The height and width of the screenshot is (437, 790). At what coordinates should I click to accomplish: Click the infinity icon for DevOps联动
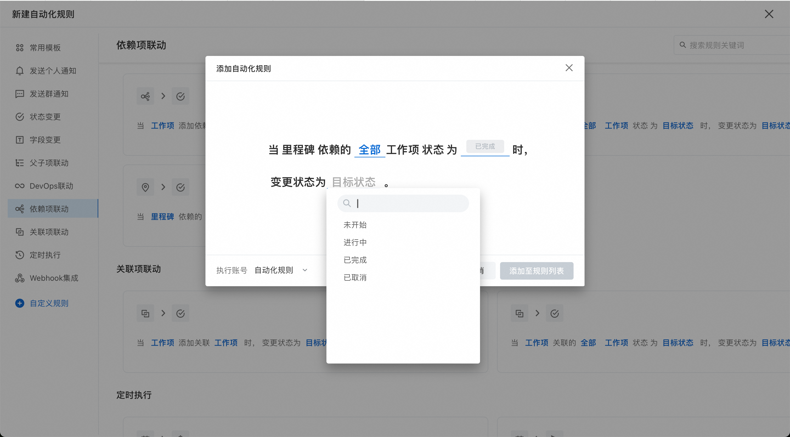(20, 186)
